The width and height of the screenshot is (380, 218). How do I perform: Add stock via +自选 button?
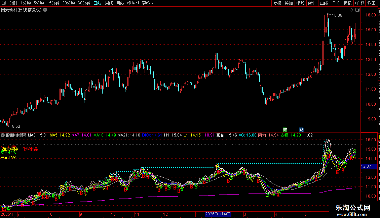(x=359, y=3)
